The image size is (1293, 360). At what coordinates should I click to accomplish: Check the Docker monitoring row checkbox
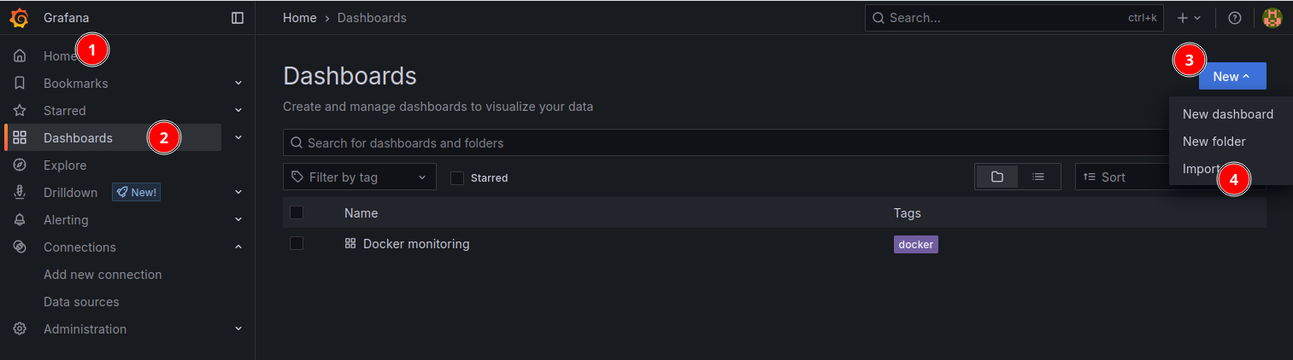point(297,243)
